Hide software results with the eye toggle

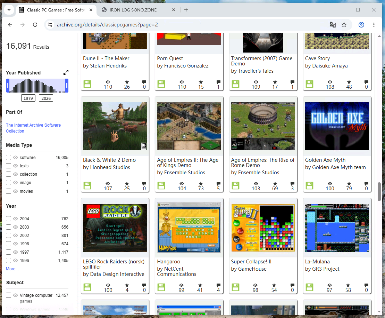(16, 158)
